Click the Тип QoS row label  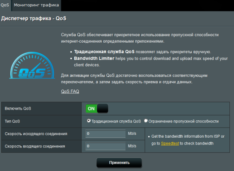(12, 122)
